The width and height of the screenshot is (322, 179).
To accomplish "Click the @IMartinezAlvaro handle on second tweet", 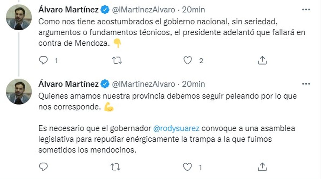I will click(x=143, y=84).
